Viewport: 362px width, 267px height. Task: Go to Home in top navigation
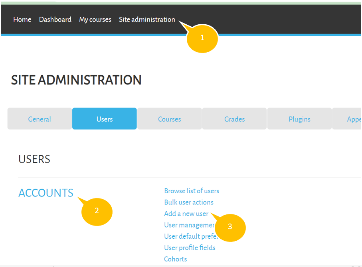tap(22, 20)
